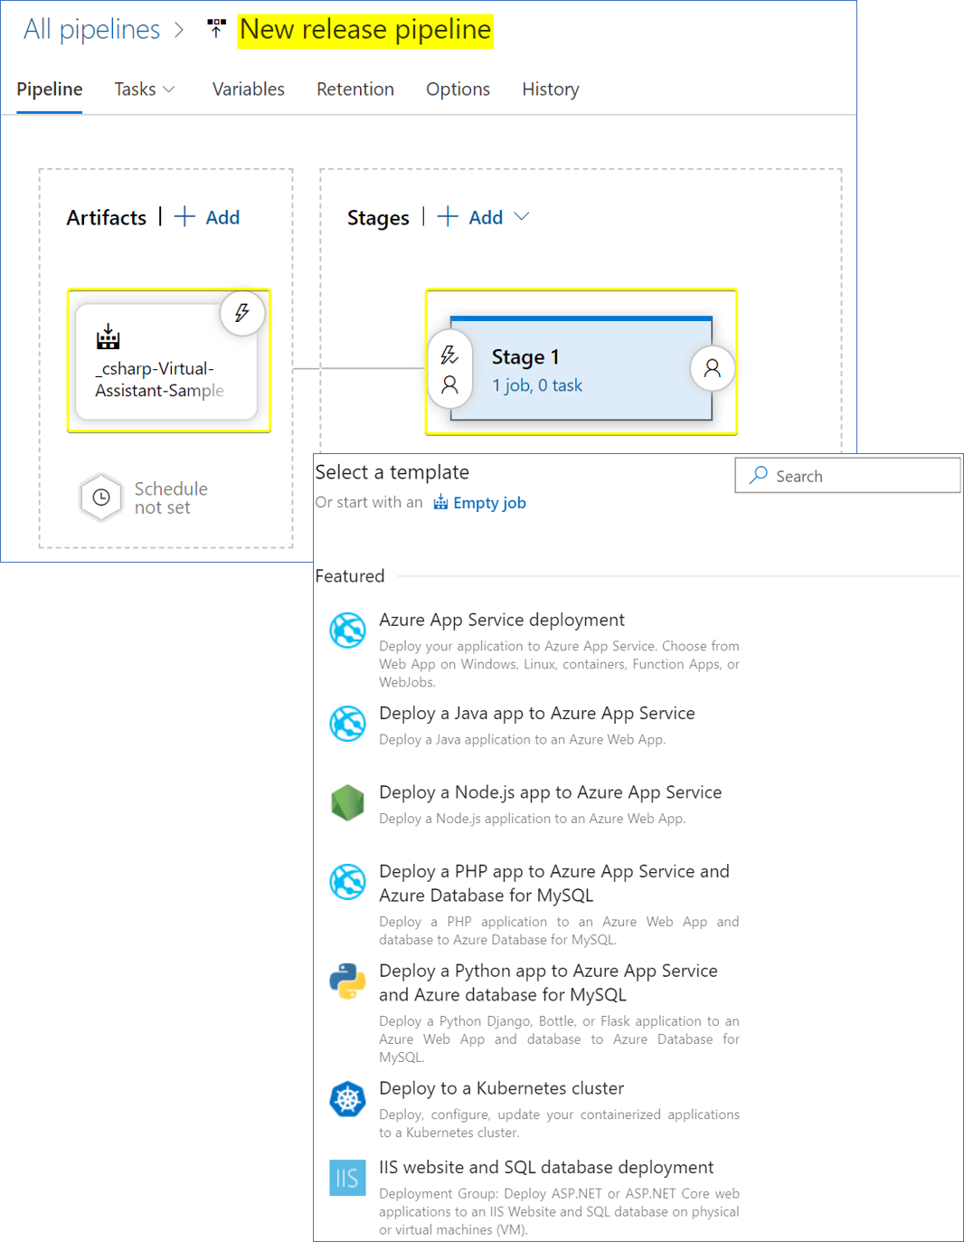Select the Empty job link
964x1242 pixels.
click(489, 503)
